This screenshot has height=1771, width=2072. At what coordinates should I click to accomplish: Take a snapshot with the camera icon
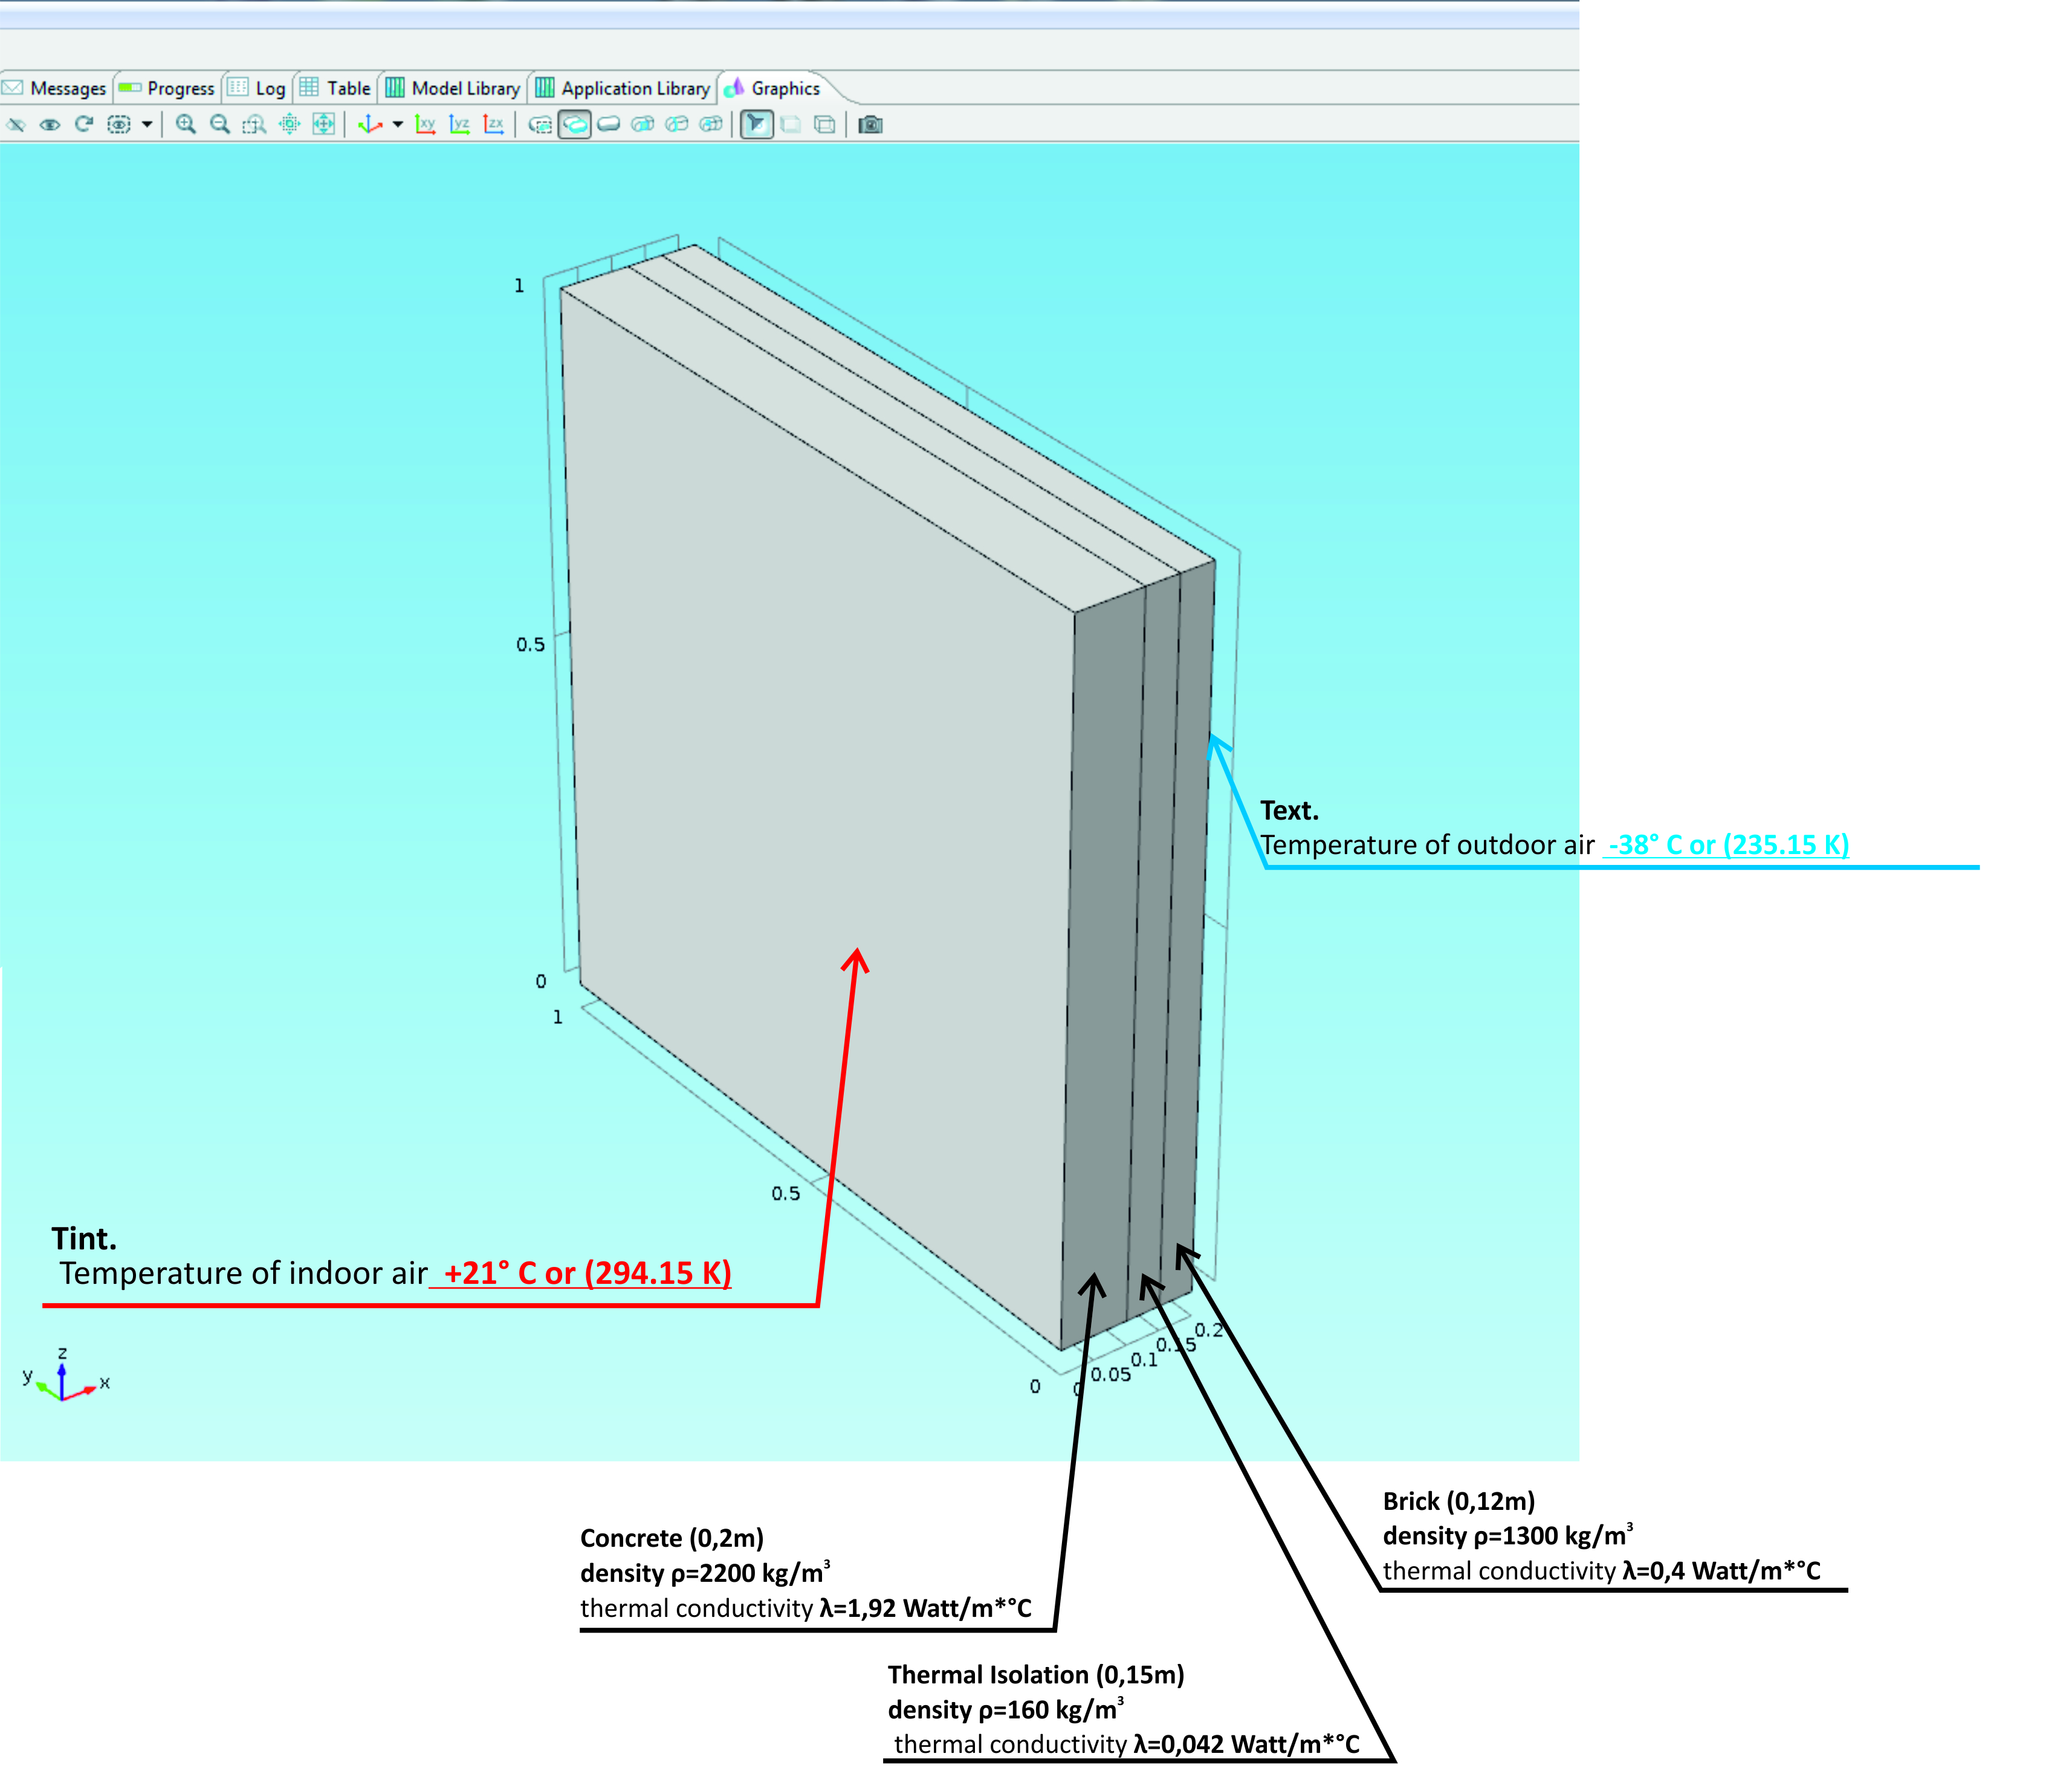pos(870,124)
